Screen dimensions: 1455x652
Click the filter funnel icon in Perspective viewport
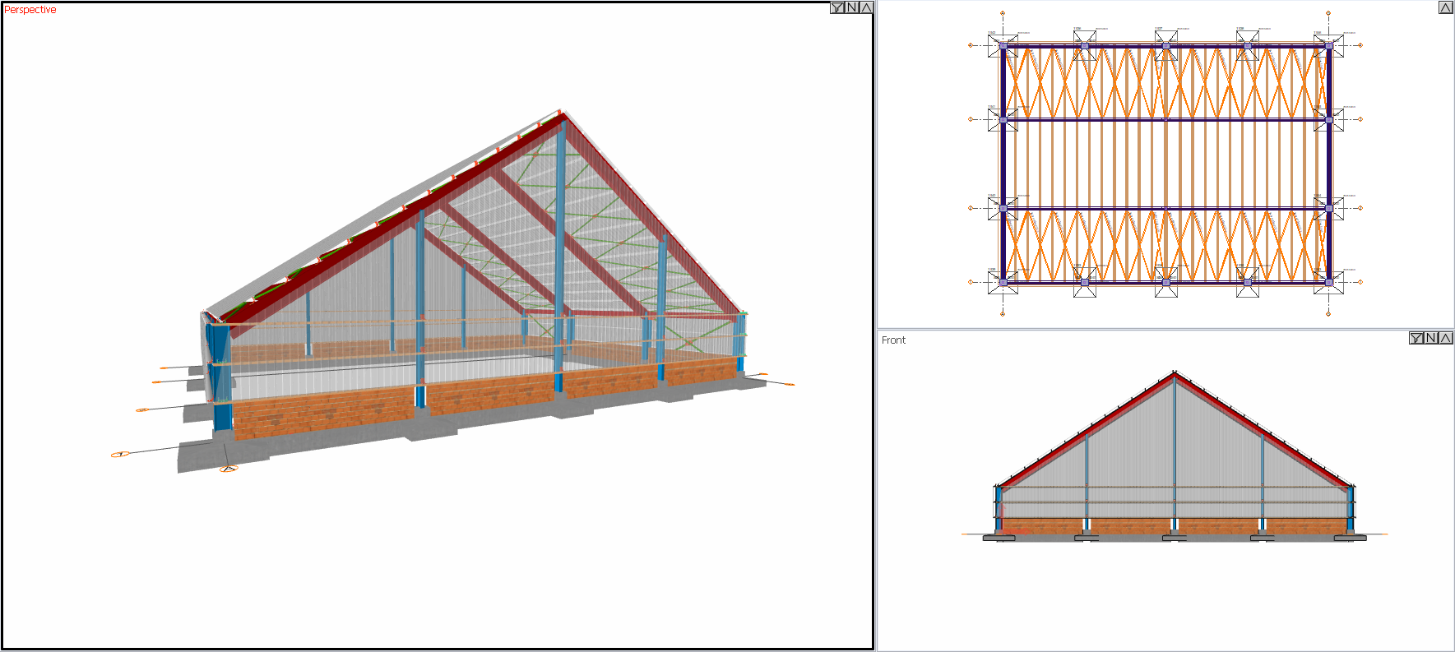tap(837, 8)
